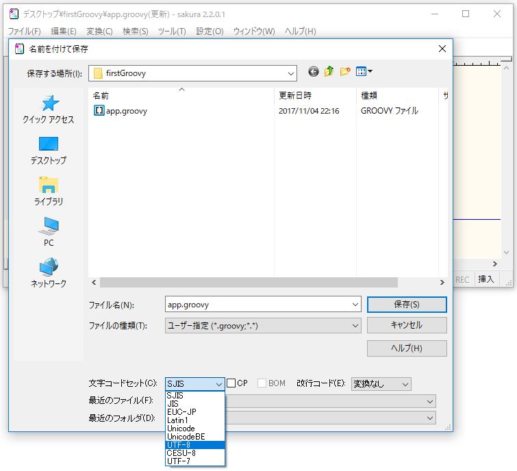This screenshot has height=471, width=517.
Task: Sort the list by 名前 column header
Action: point(181,95)
